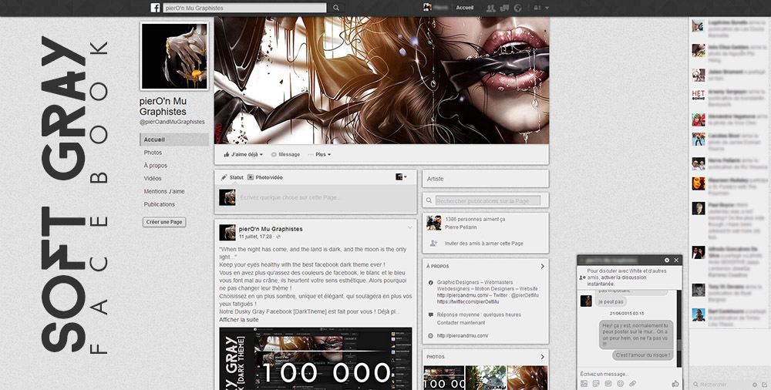Click the emoji icon in chat window
Viewport: 771px width, 390px height.
[620, 383]
